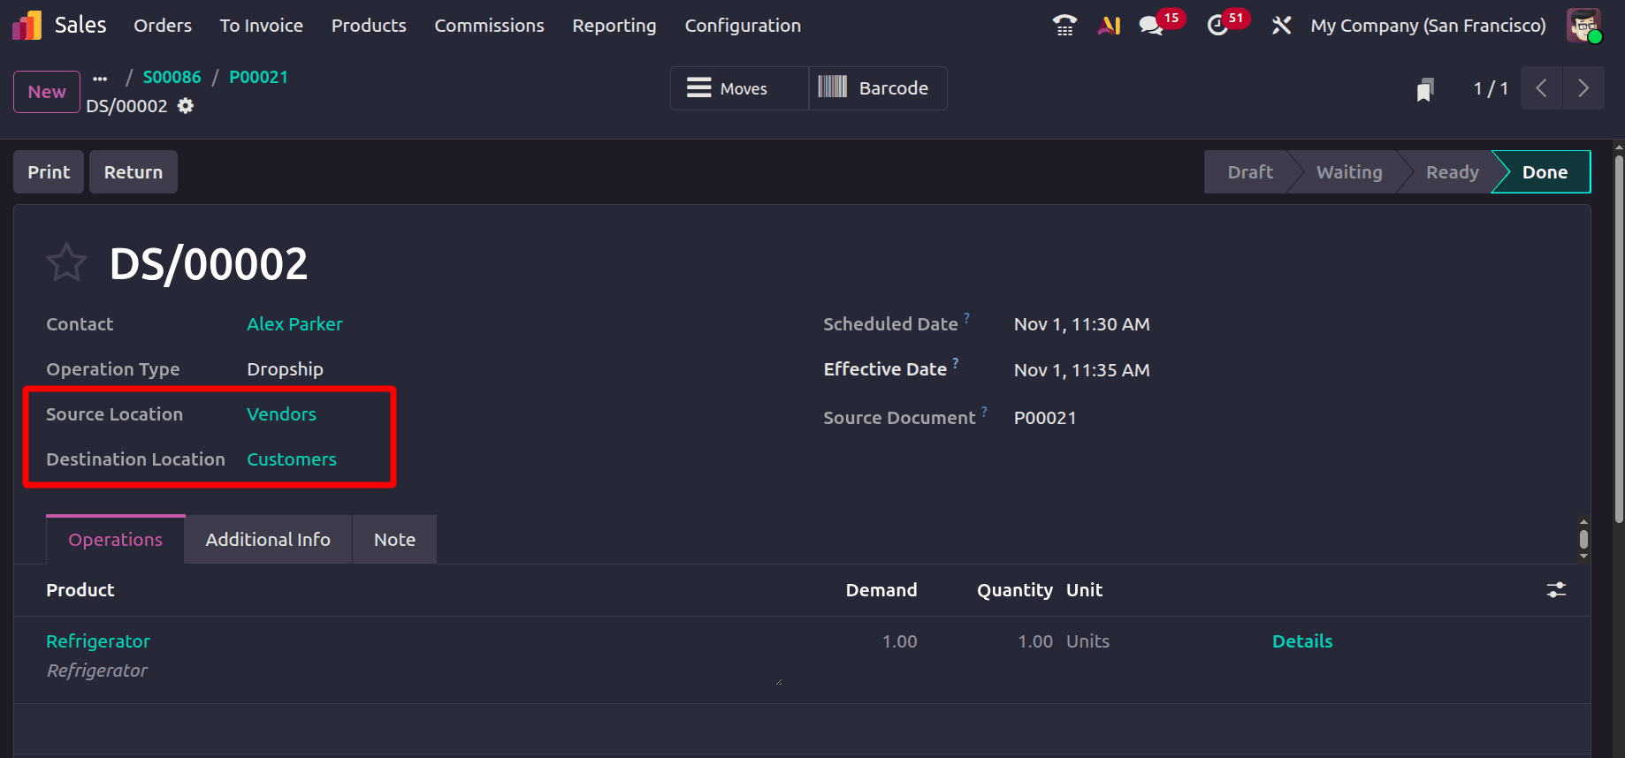Select the Ready status stage
This screenshot has width=1625, height=758.
[1452, 172]
